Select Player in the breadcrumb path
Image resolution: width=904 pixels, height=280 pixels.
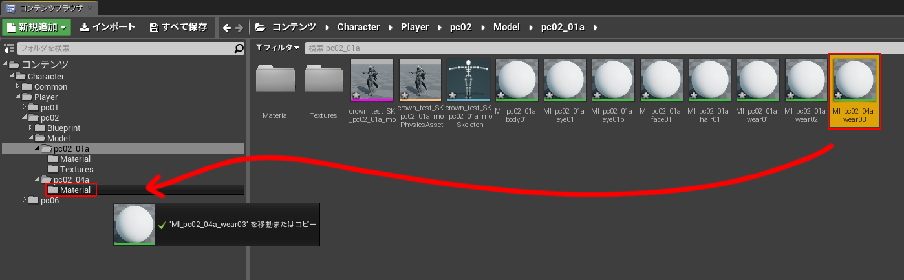pos(414,27)
